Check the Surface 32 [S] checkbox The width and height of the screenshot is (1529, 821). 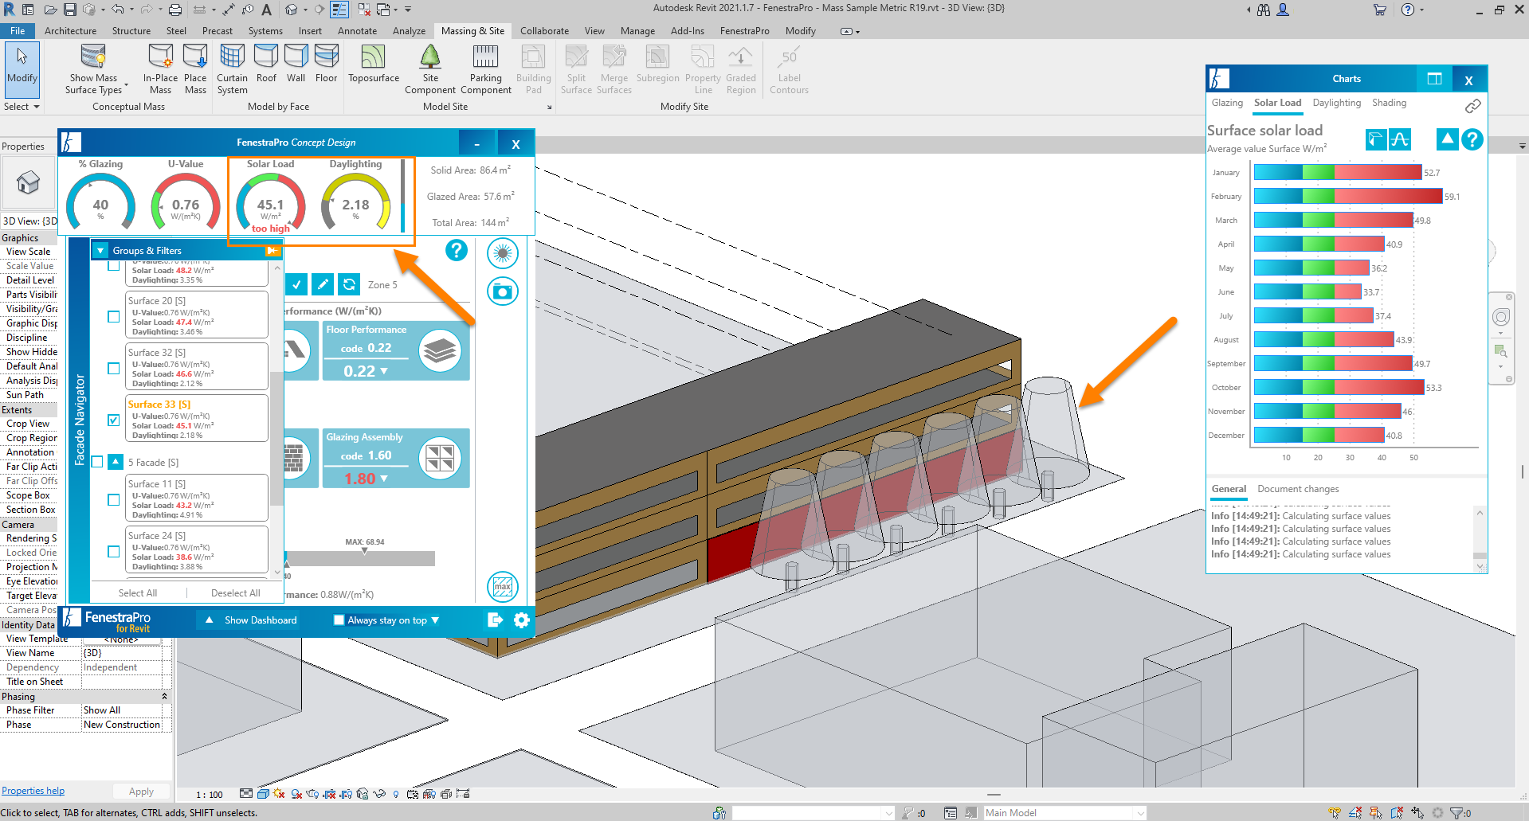pos(114,368)
